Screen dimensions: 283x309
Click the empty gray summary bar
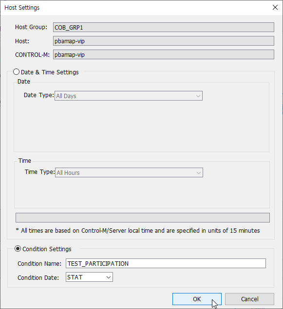tap(143, 218)
